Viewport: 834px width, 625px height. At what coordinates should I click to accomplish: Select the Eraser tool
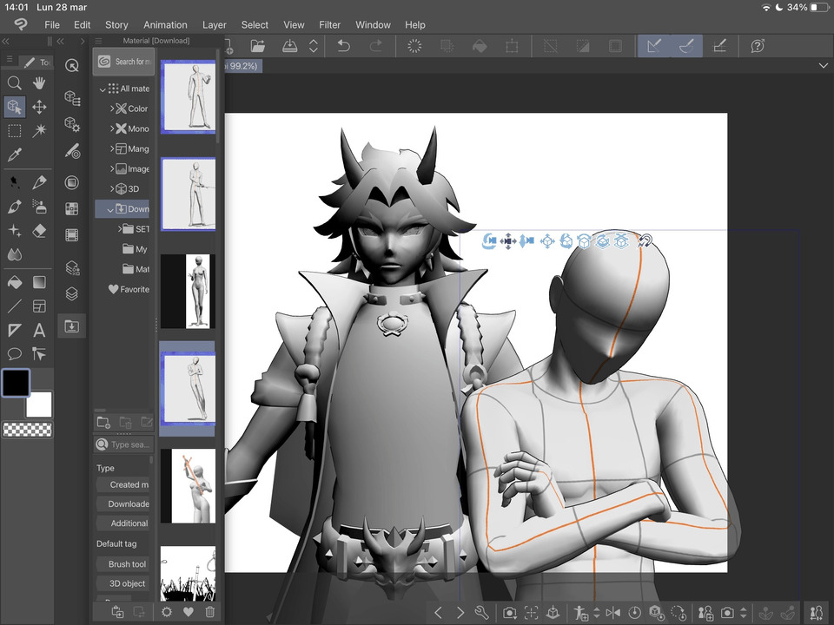click(x=39, y=231)
